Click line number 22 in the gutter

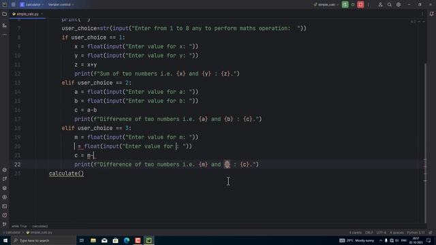17,165
